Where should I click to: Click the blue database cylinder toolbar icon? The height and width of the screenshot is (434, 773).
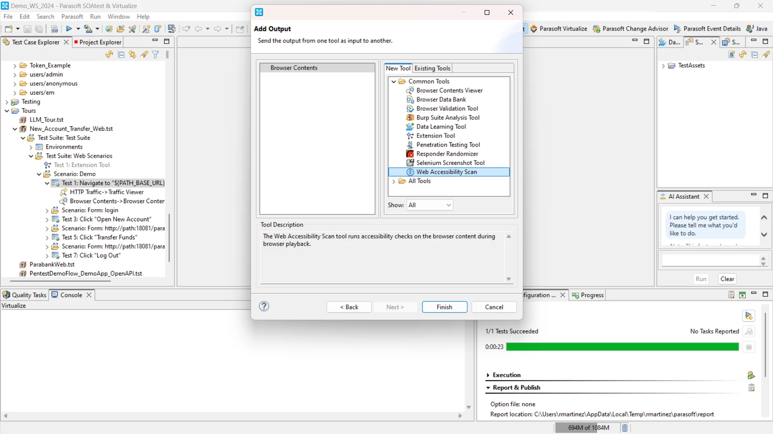pos(158,29)
